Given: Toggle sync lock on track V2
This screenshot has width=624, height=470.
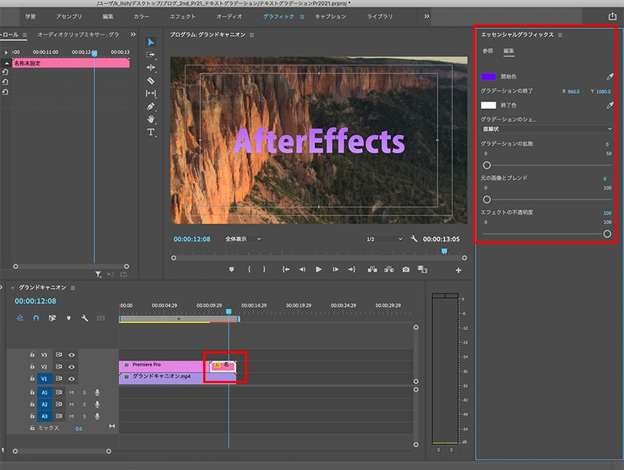Looking at the screenshot, I should [59, 367].
